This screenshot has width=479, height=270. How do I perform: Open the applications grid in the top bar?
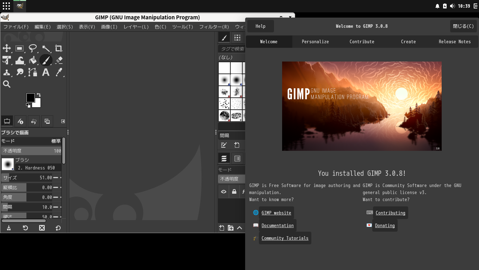[x=6, y=6]
